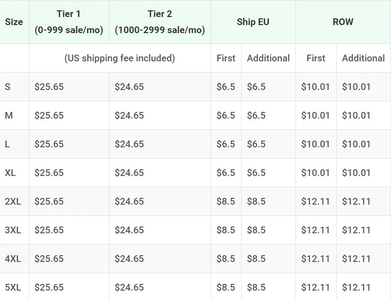The image size is (391, 300).
Task: Select the 4XL size row label
Action: [13, 259]
